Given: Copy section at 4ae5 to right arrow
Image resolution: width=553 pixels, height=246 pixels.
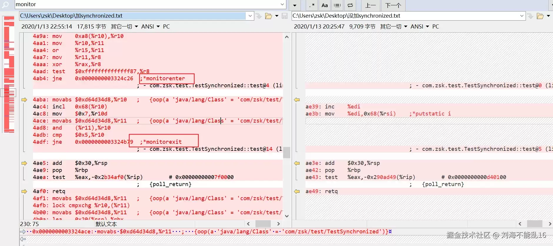Looking at the screenshot, I should coord(24,163).
